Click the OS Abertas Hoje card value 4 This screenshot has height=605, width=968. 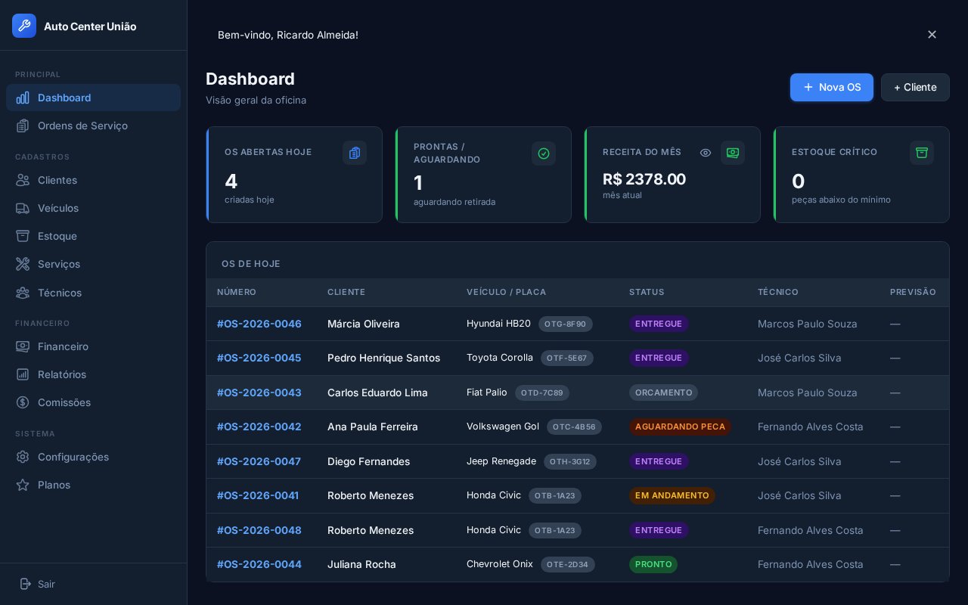point(231,181)
